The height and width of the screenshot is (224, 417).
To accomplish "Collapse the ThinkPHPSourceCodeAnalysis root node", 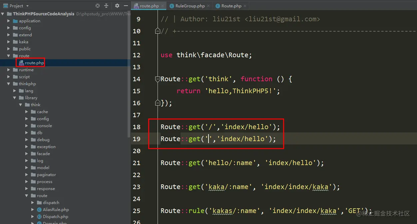I will [x=3, y=14].
